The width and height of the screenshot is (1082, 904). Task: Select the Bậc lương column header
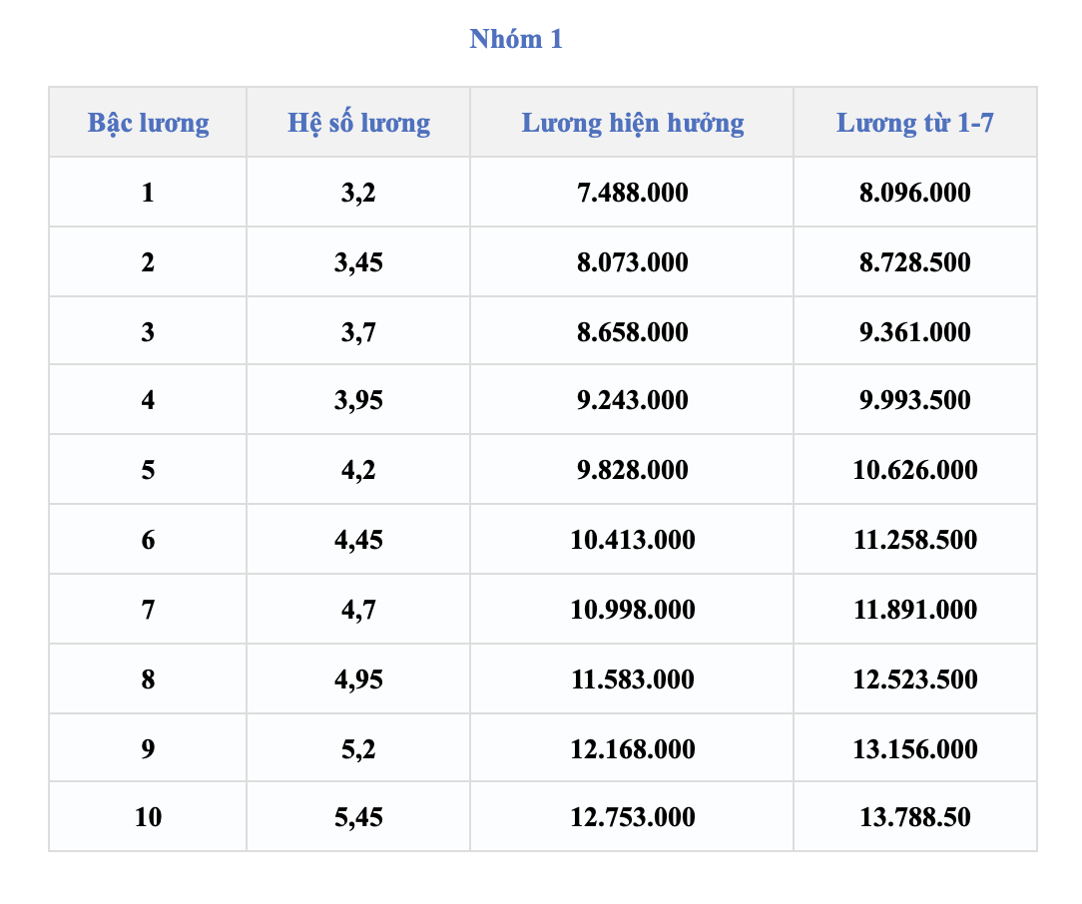[148, 124]
